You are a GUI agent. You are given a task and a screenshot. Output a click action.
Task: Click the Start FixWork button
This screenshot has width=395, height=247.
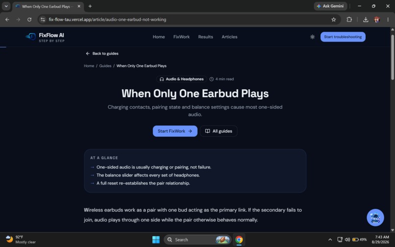pyautogui.click(x=175, y=131)
